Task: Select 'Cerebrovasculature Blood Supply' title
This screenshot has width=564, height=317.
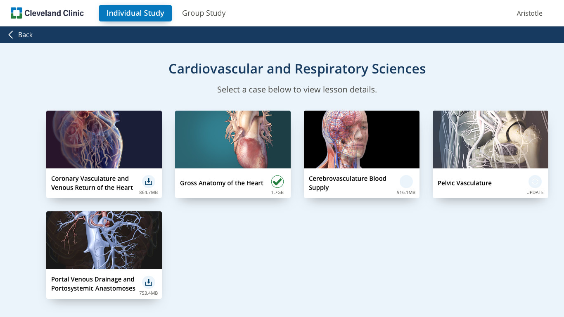Action: click(348, 183)
